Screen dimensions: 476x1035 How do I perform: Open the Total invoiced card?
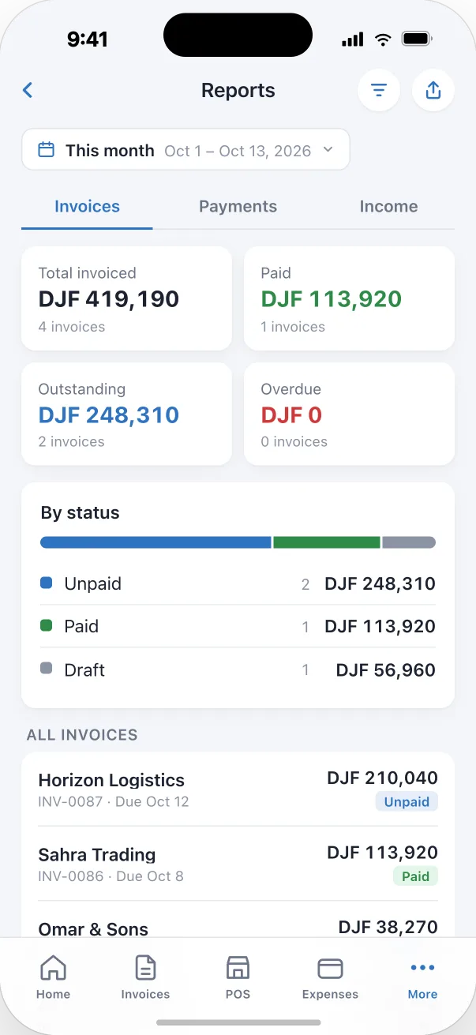(x=126, y=298)
